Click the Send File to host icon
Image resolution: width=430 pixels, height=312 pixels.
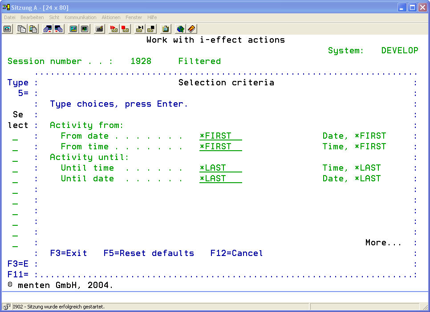tap(48, 29)
